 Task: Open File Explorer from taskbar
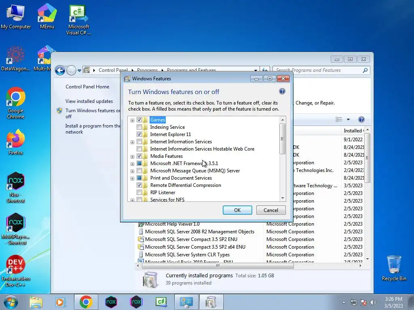click(x=36, y=302)
